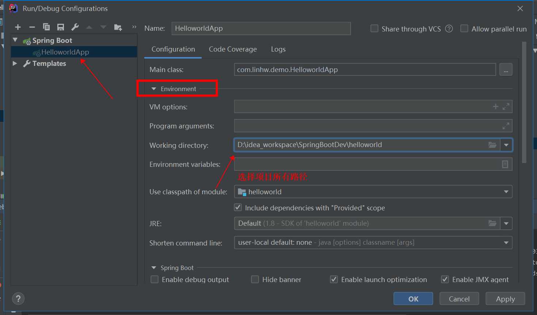Open the Use classpath of module dropdown
Image resolution: width=537 pixels, height=315 pixels.
(x=506, y=192)
